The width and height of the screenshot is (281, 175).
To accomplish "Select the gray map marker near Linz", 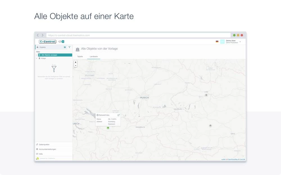I will [206, 95].
